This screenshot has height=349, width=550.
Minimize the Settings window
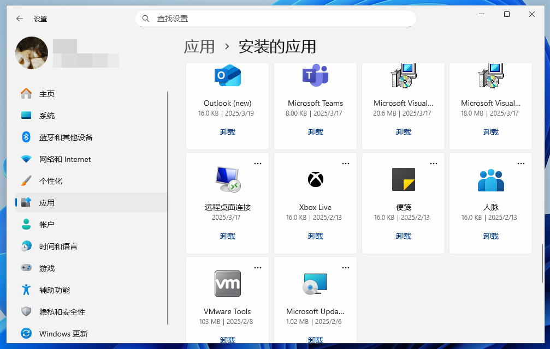[482, 14]
